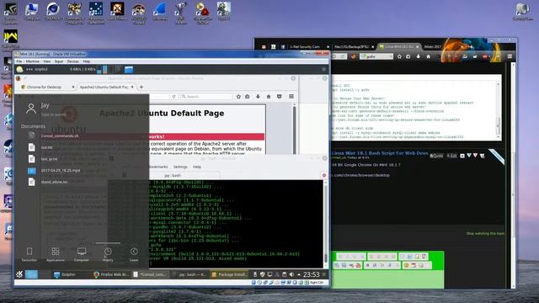Open the VirtualBox Input menu
Screen dimensions: 539x303
pyautogui.click(x=59, y=61)
